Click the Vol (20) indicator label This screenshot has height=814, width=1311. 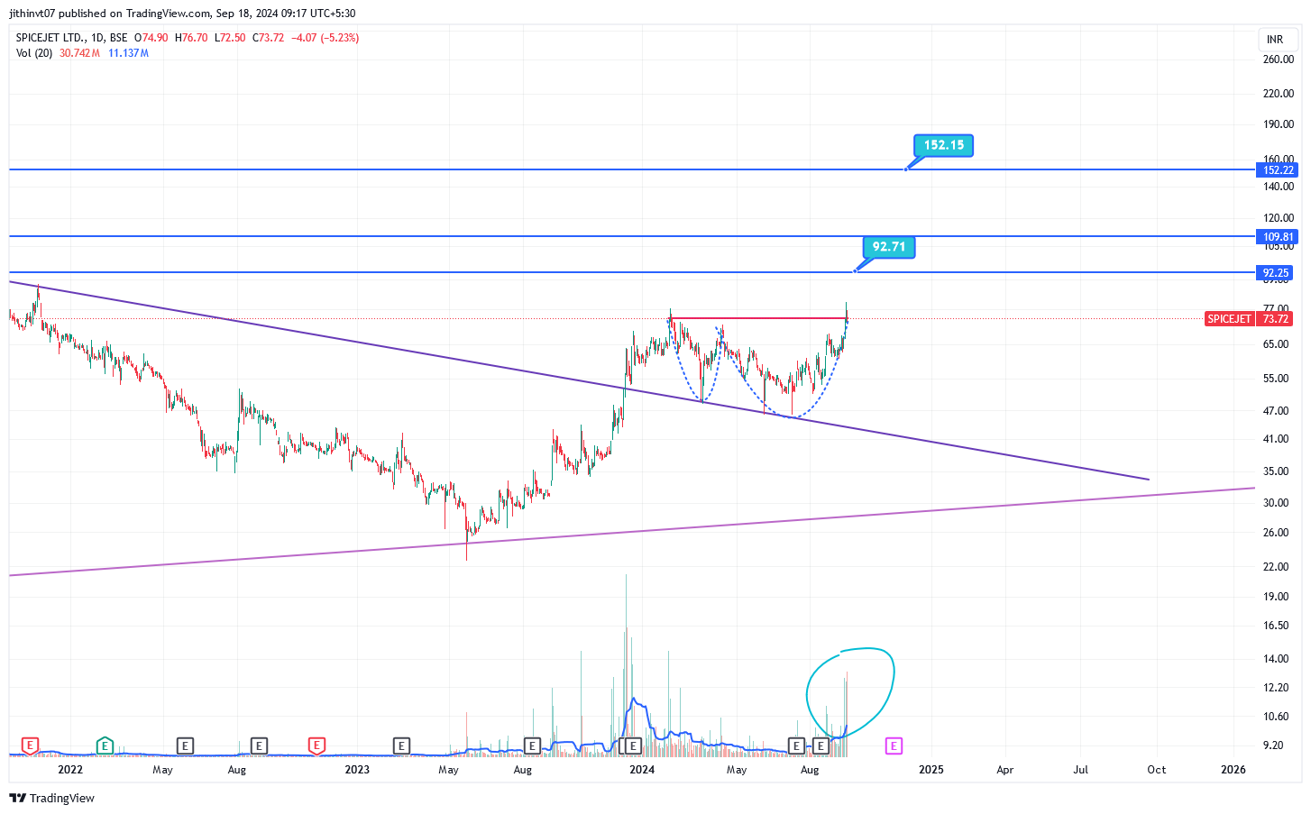click(34, 53)
